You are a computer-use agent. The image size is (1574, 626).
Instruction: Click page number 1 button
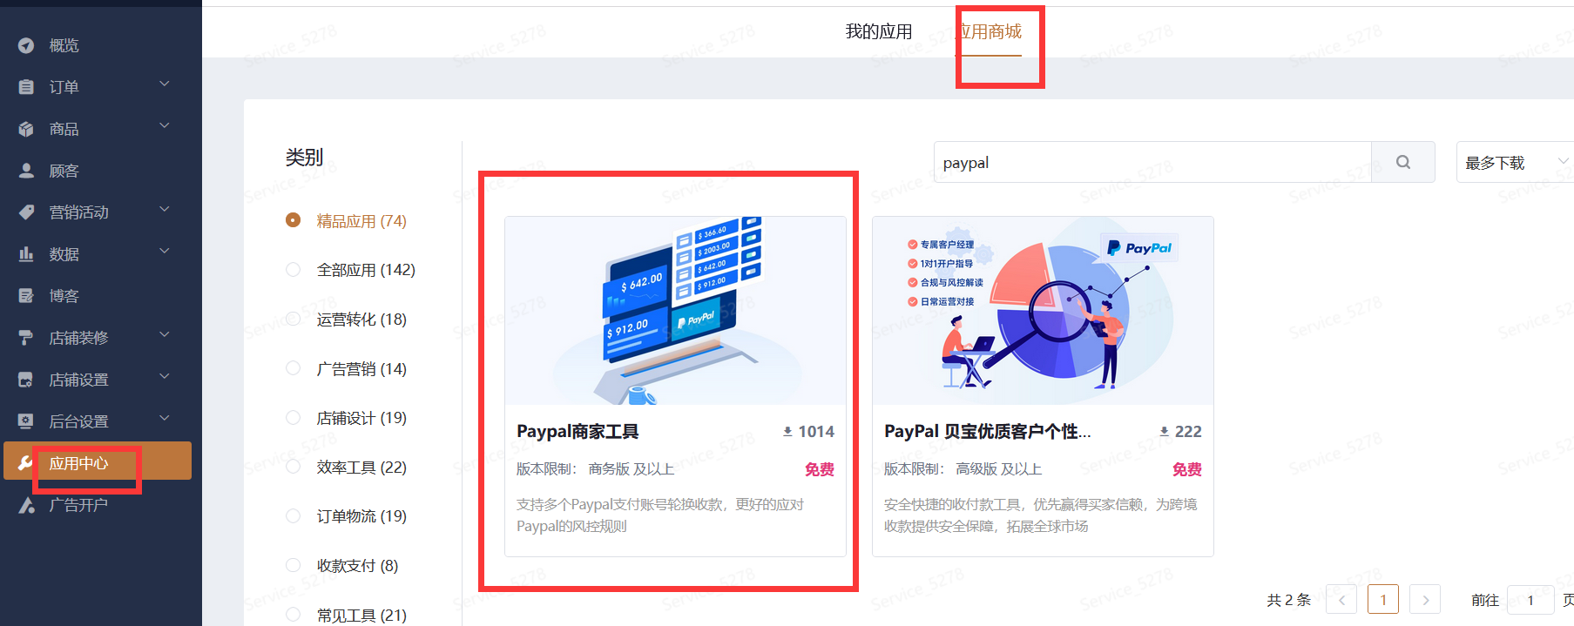coord(1383,600)
